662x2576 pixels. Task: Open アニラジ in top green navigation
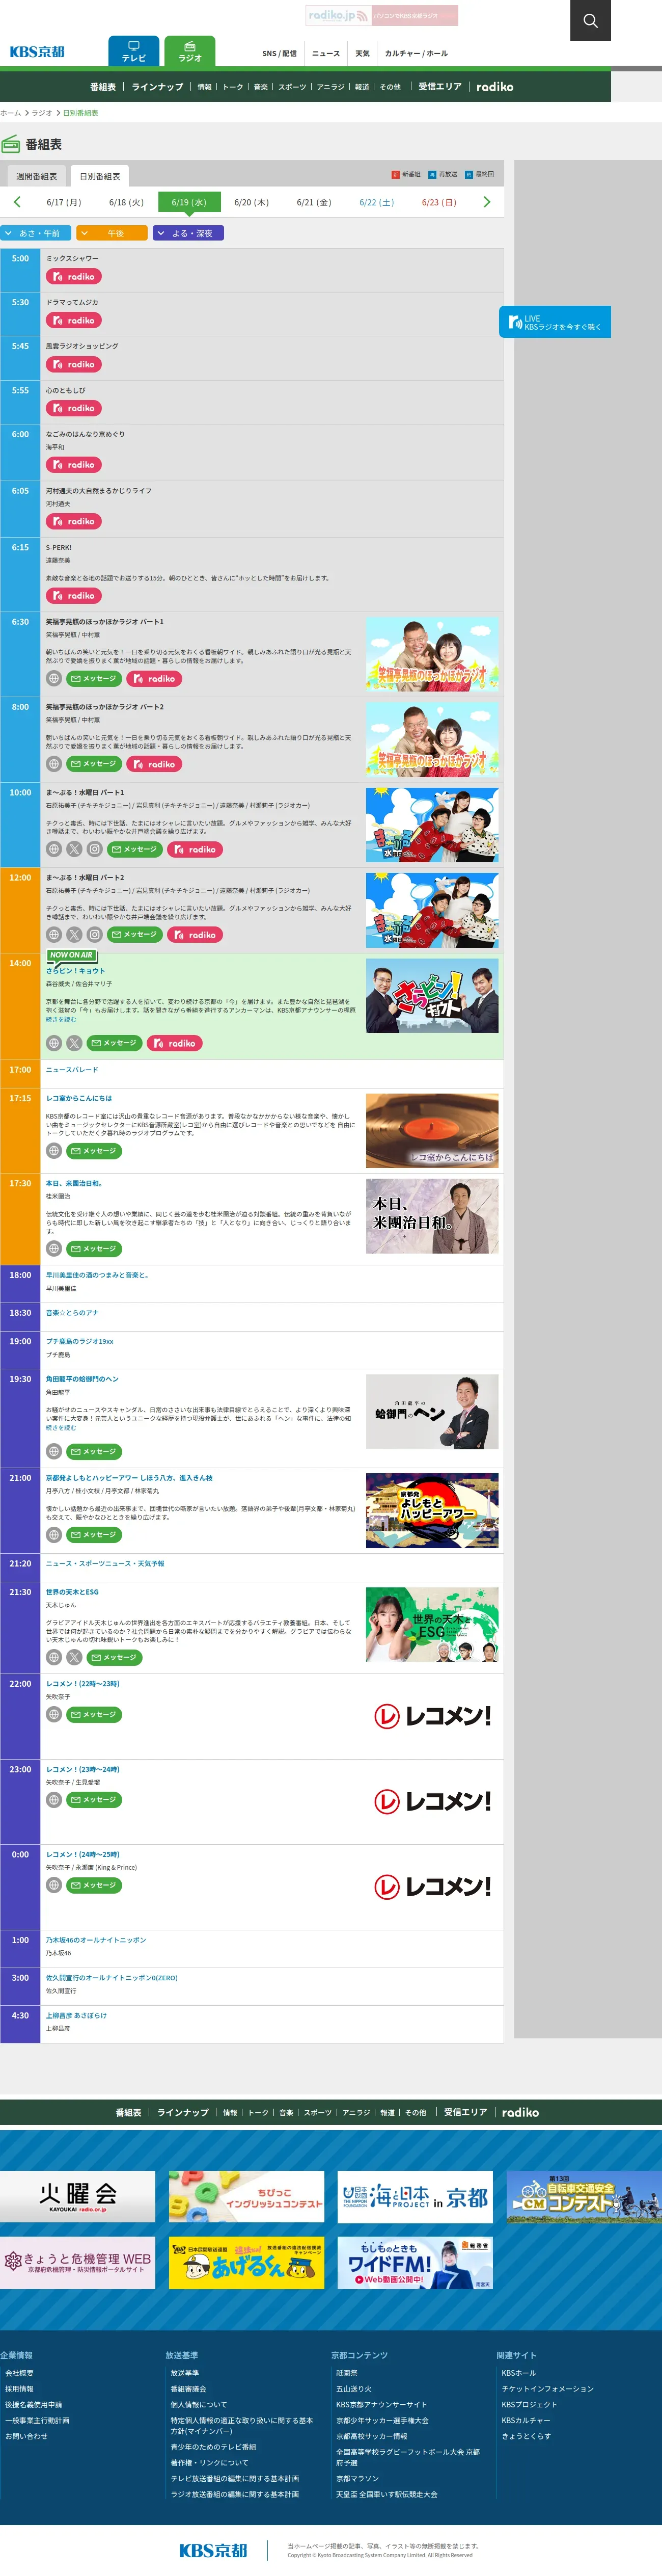331,87
